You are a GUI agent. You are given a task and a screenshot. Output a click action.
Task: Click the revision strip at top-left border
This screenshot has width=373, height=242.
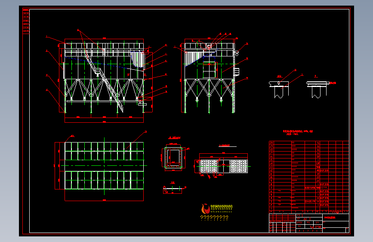(26, 22)
